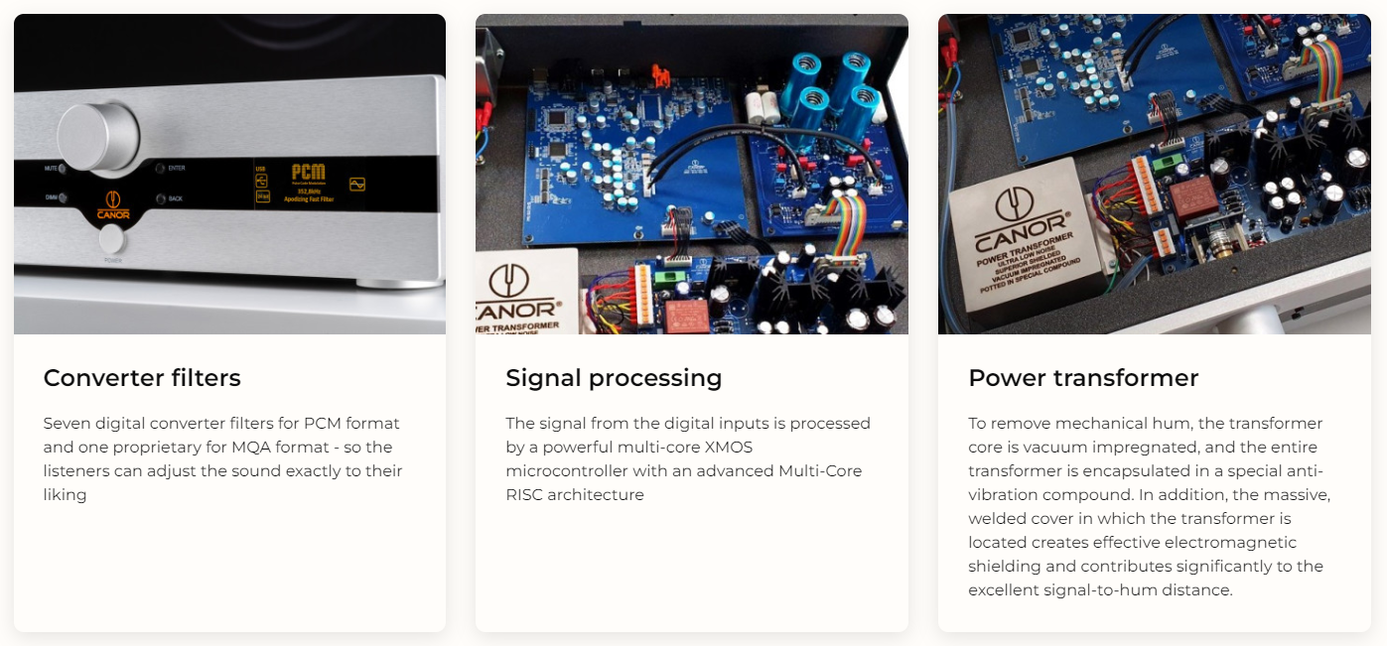Click the large silver volume knob in photo
The width and height of the screenshot is (1387, 646).
98,136
